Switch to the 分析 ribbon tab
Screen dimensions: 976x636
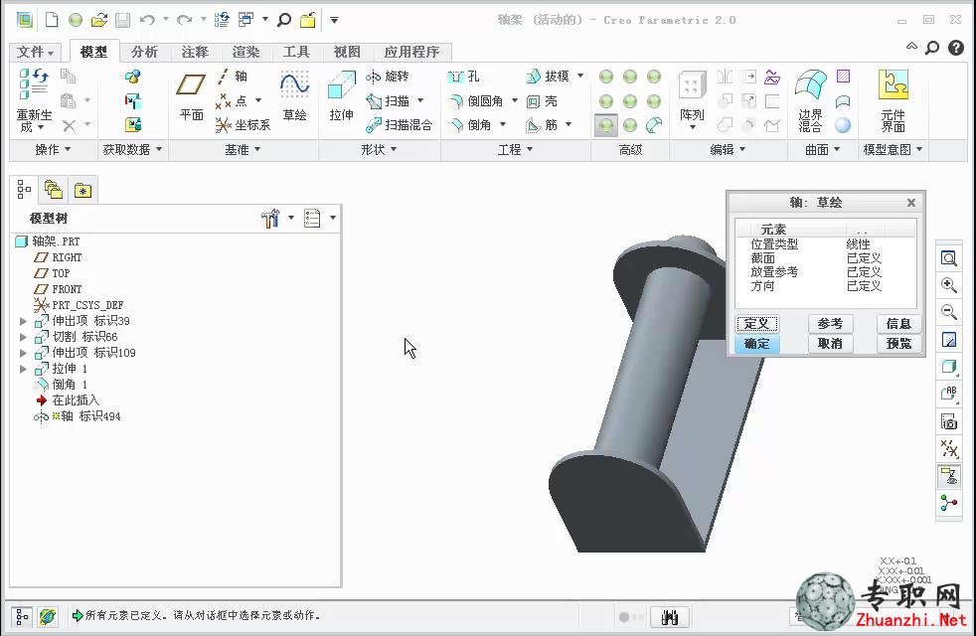click(144, 52)
